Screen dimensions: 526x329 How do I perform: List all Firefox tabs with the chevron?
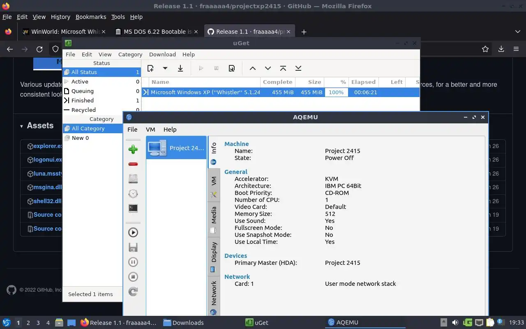point(517,32)
